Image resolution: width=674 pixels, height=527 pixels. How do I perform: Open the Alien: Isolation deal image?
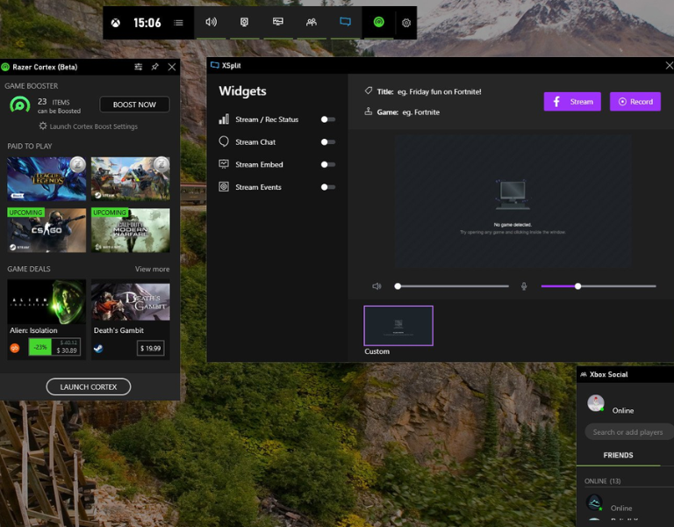47,301
